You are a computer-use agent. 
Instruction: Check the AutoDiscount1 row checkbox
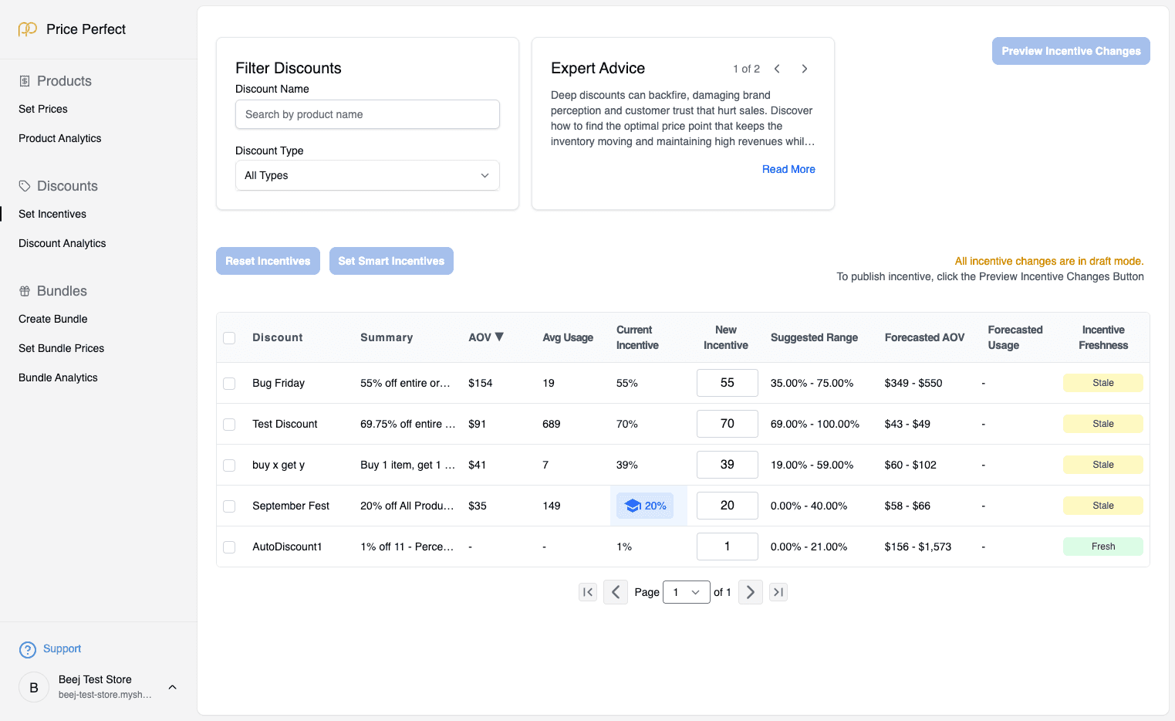pyautogui.click(x=229, y=547)
